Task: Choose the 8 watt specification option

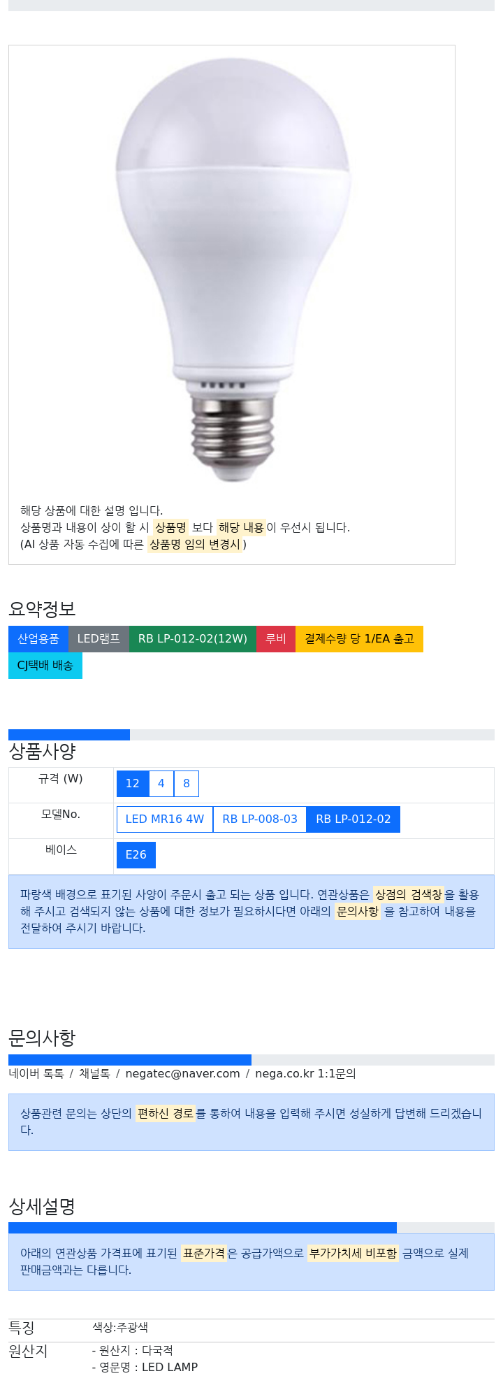Action: tap(187, 784)
